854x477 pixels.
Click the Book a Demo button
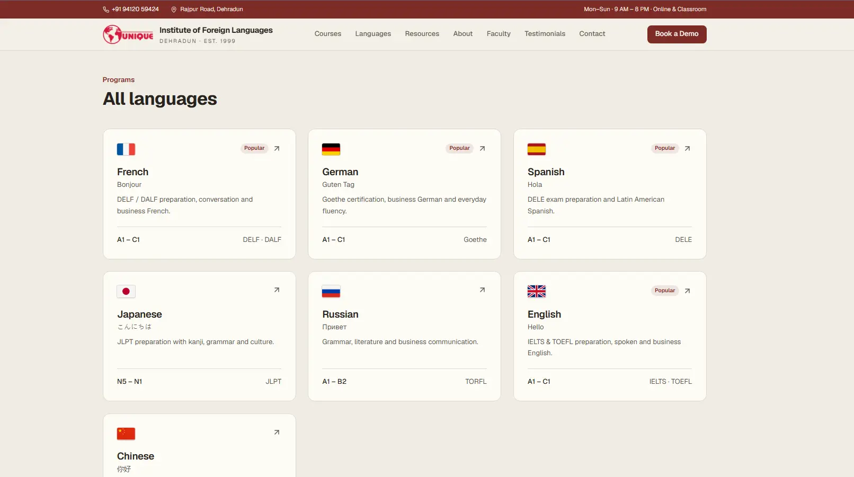pos(677,34)
